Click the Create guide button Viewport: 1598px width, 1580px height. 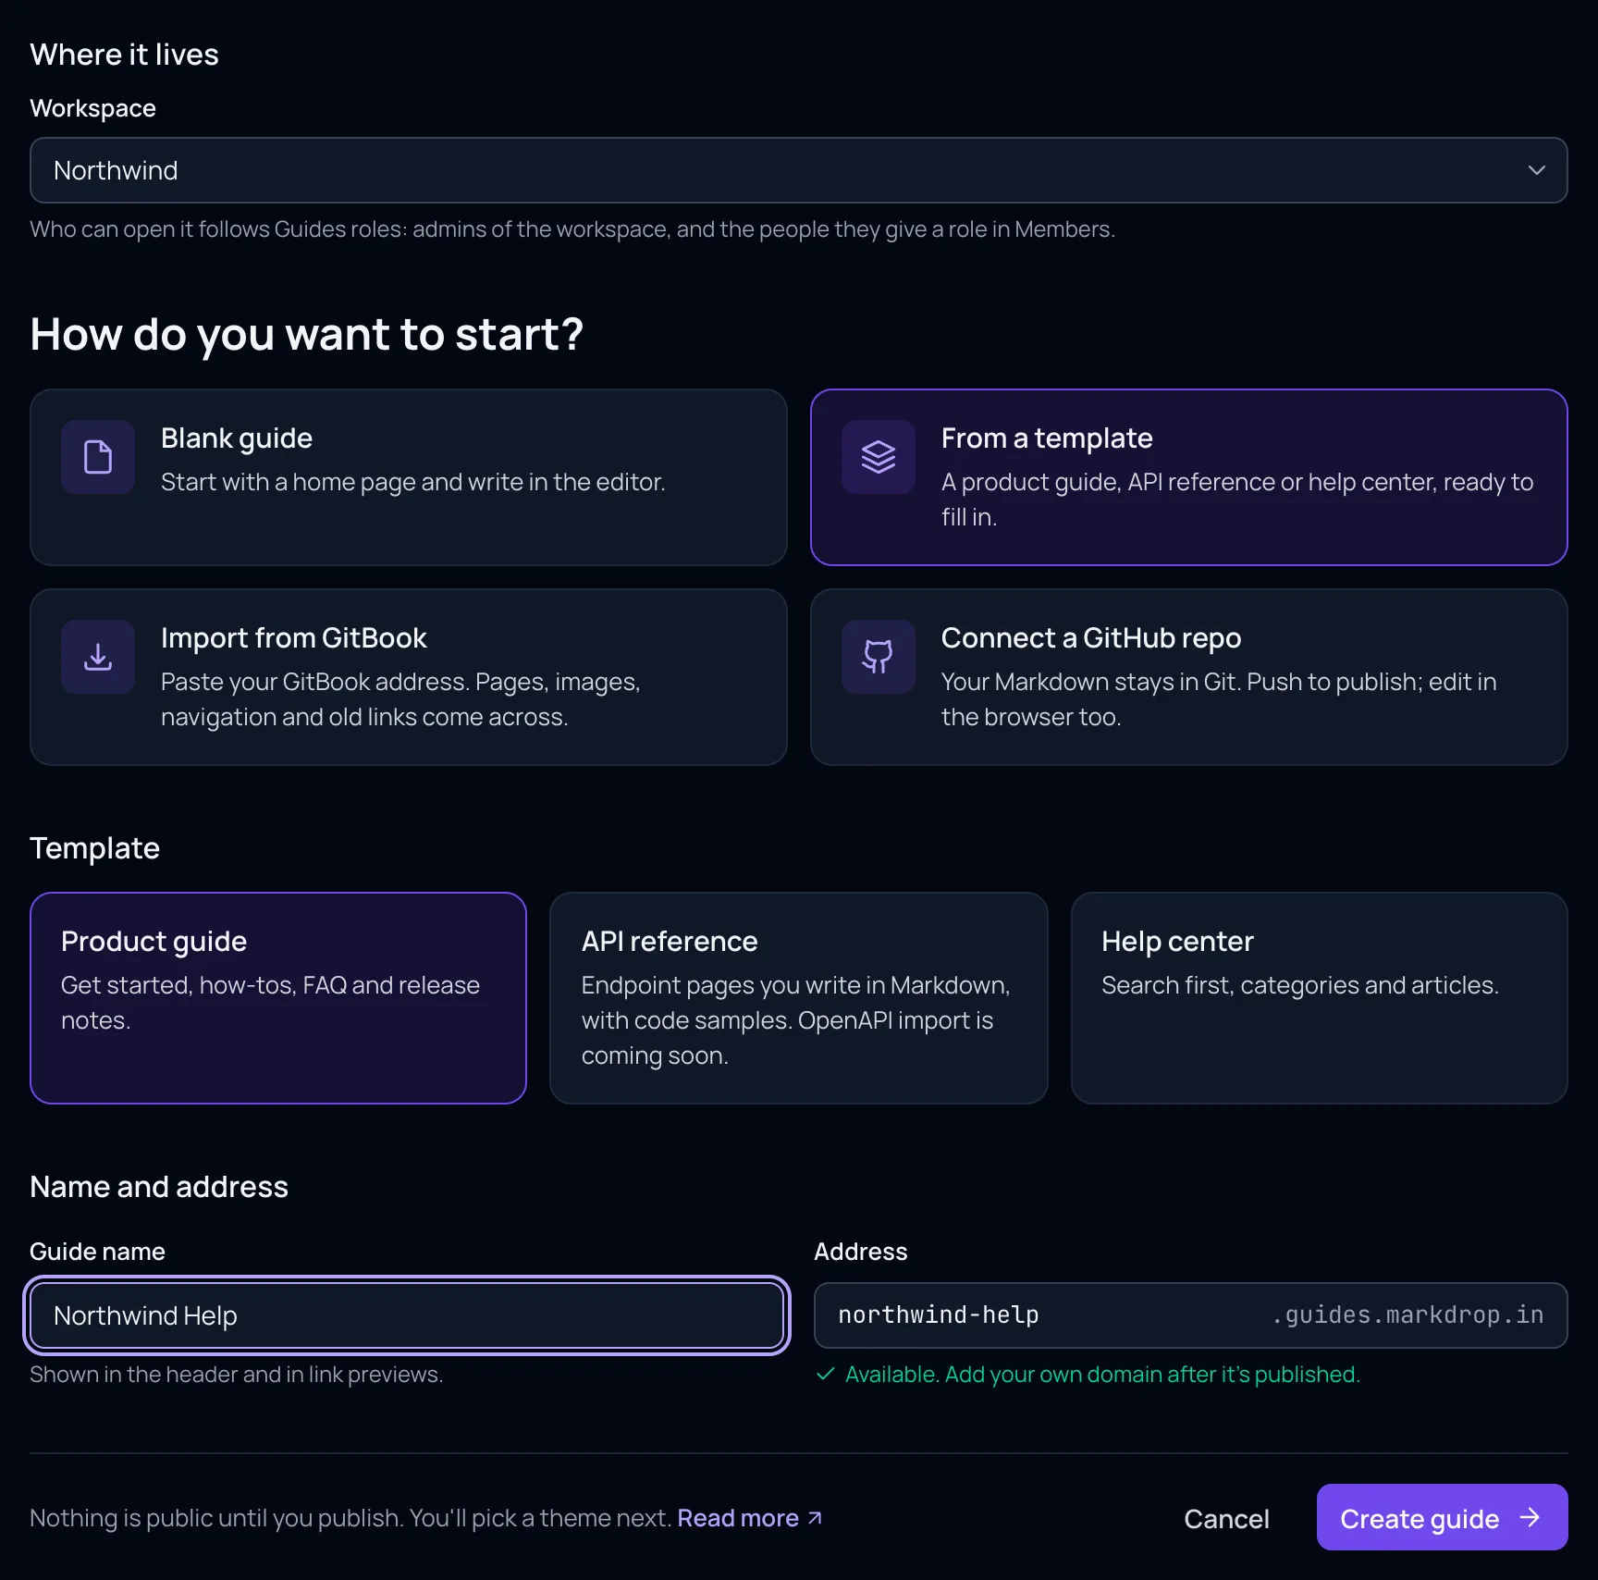coord(1443,1517)
